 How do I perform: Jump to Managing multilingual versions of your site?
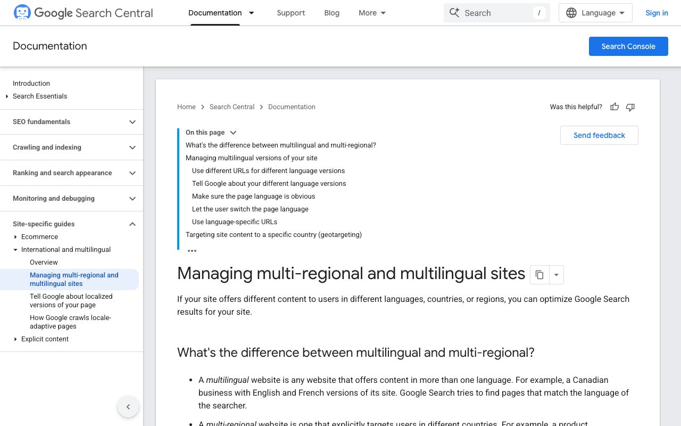[x=252, y=158]
